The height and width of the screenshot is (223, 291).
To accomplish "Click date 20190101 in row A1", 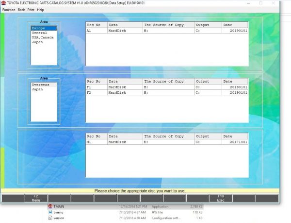I will 235,31.
